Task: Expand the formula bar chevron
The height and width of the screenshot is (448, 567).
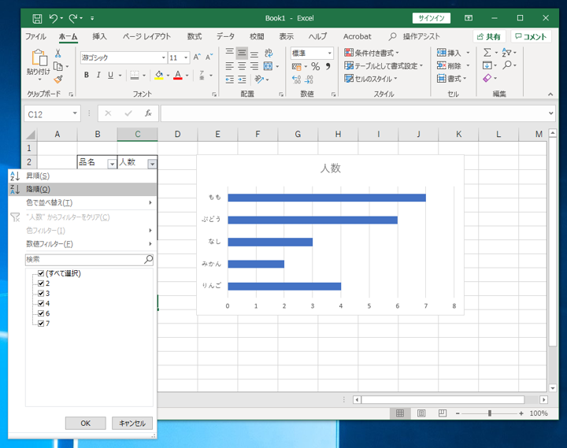Action: tap(550, 113)
